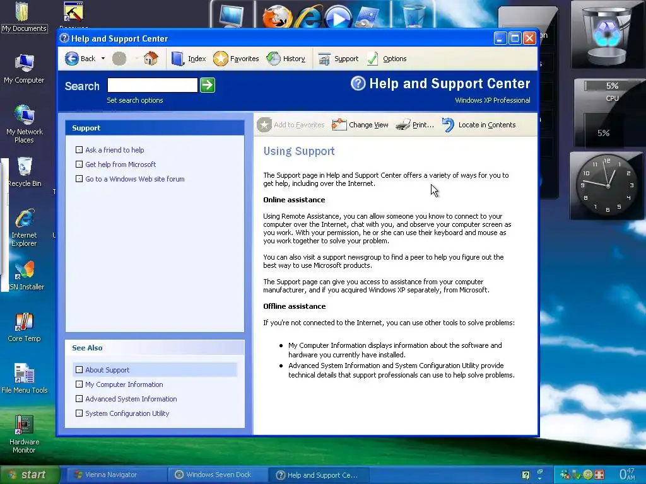
Task: Click the question mark taskbar icon
Action: (526, 475)
